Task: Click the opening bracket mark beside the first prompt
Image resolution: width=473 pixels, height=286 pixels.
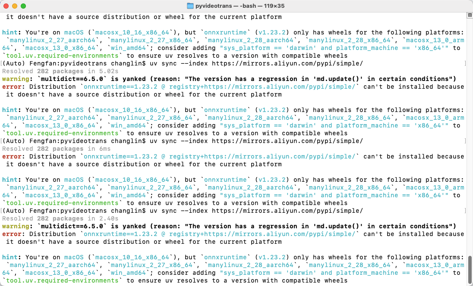Action: point(1,63)
